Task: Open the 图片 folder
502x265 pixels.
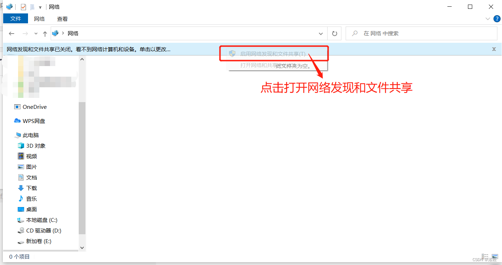Action: [x=32, y=167]
